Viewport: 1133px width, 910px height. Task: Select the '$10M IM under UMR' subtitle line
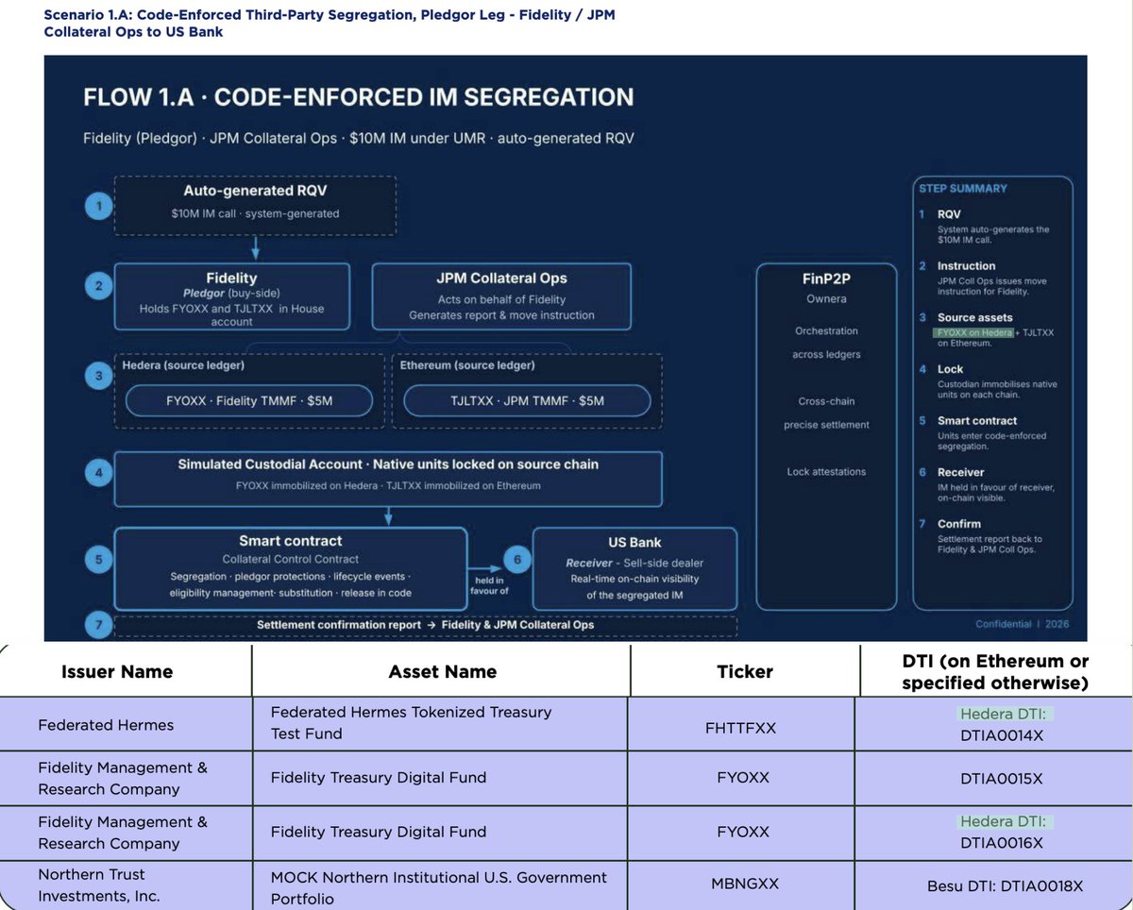pos(359,138)
